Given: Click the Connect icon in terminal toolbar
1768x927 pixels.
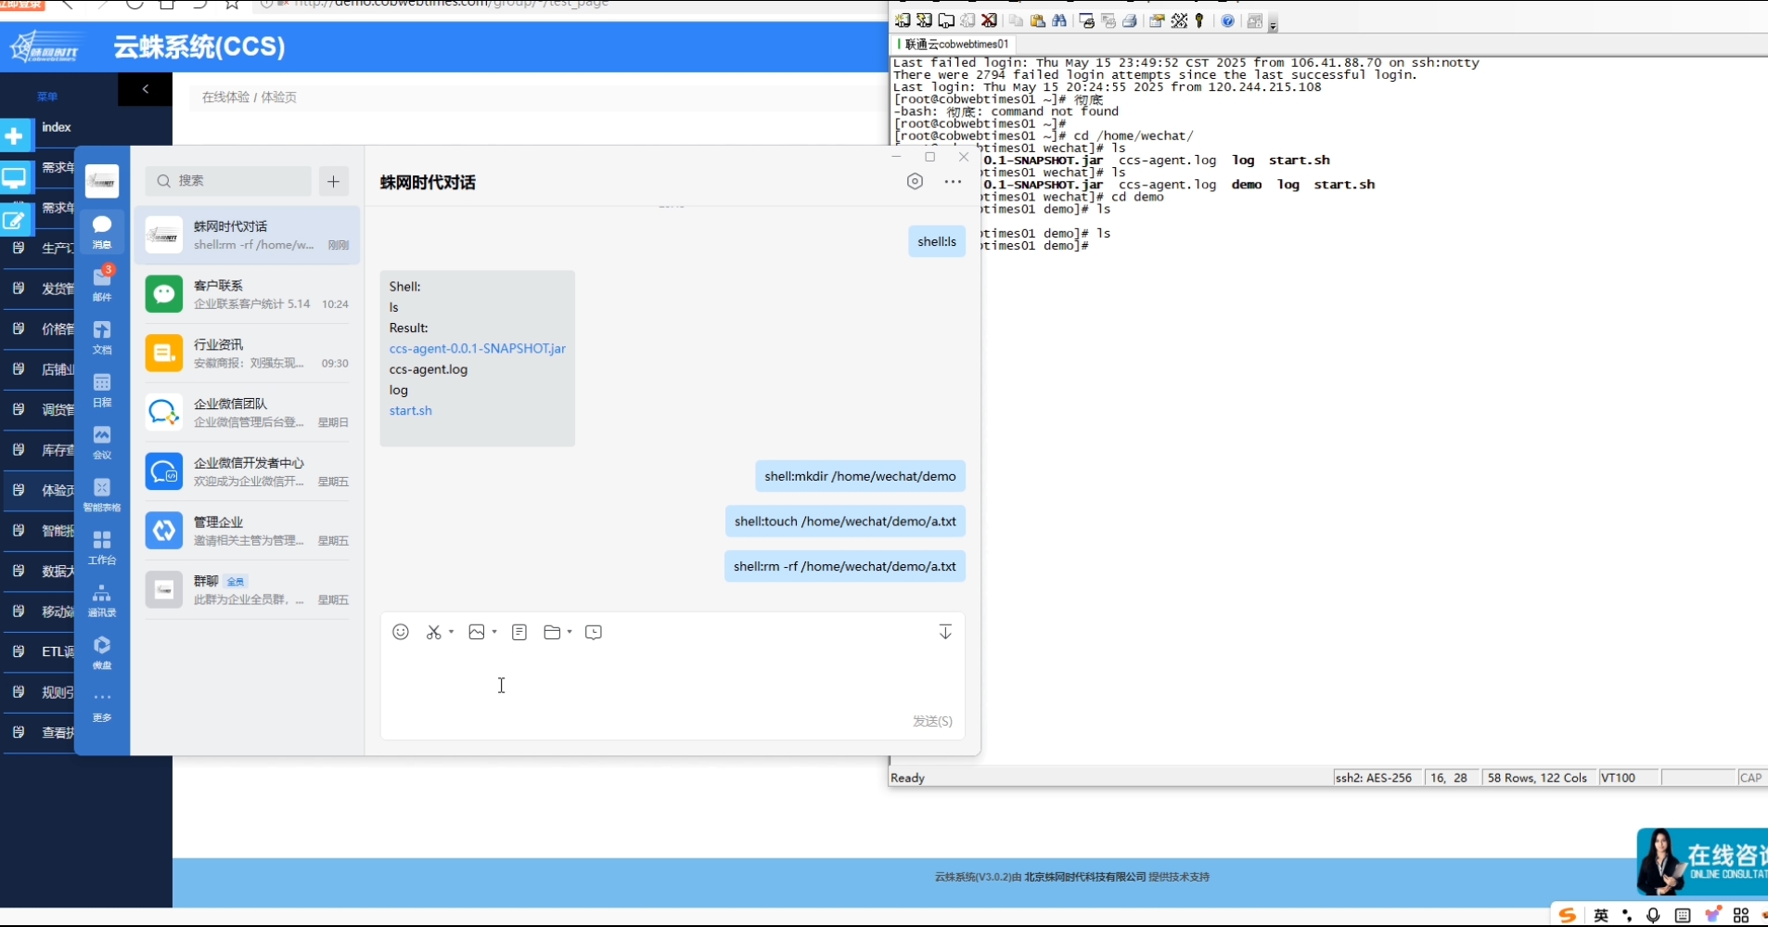Looking at the screenshot, I should click(902, 20).
